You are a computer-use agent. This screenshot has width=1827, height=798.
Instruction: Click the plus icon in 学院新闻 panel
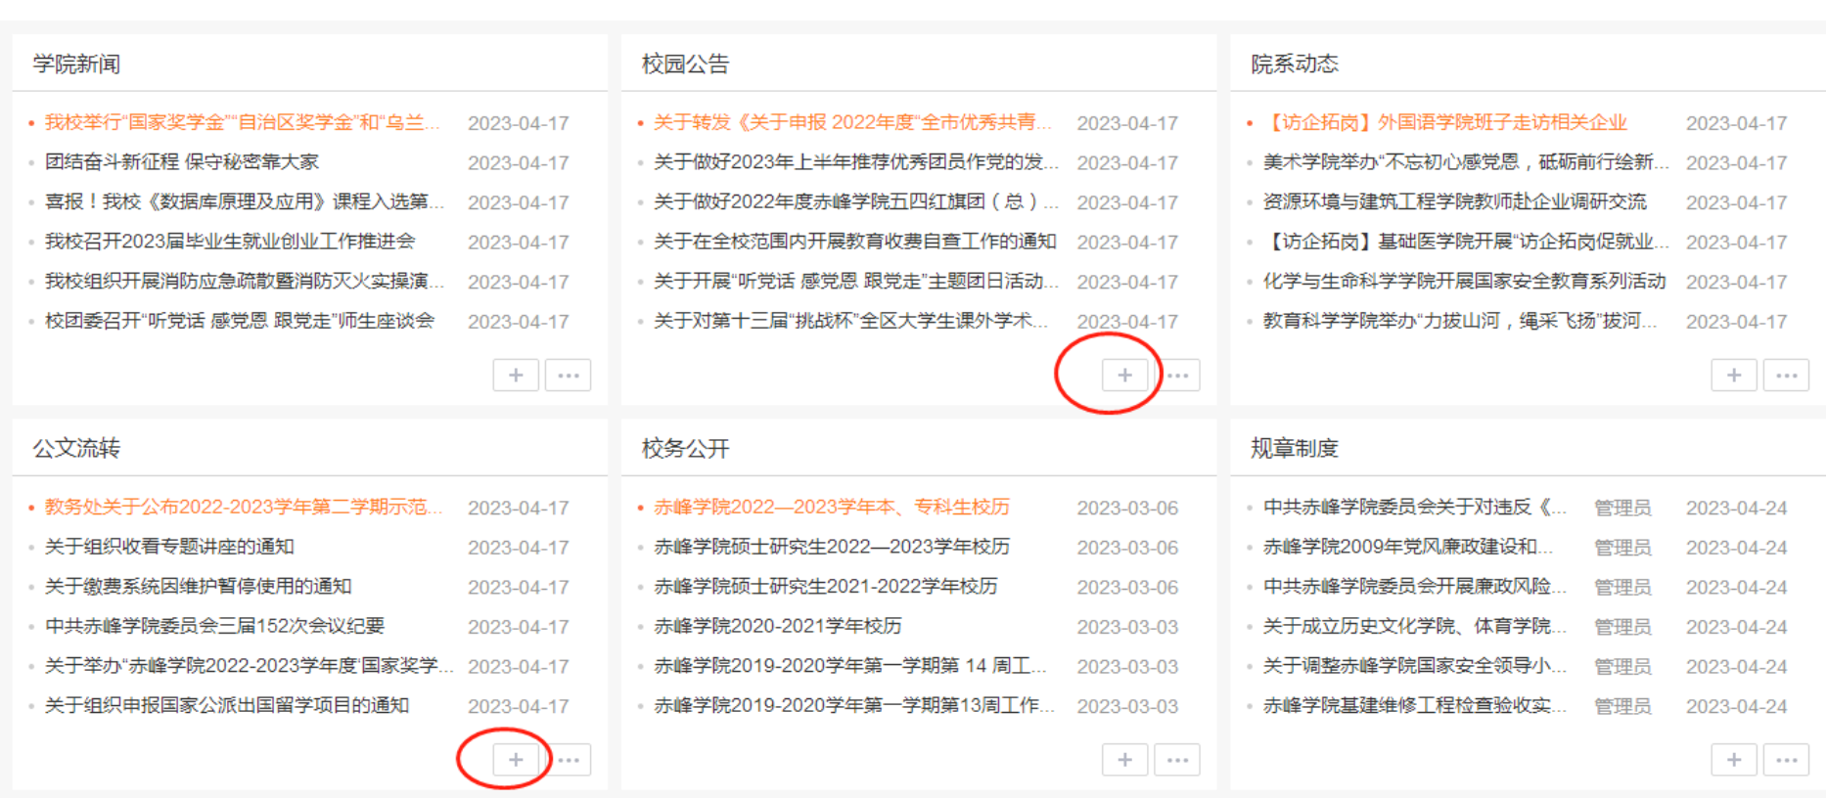click(x=516, y=376)
